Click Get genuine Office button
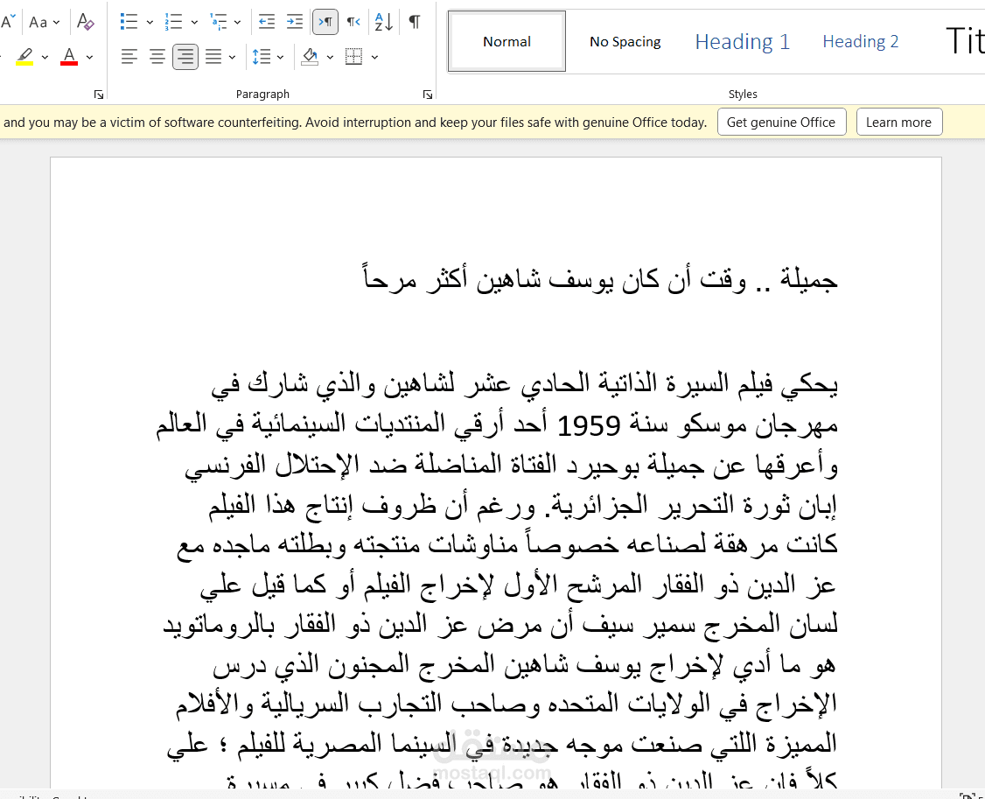 click(781, 122)
